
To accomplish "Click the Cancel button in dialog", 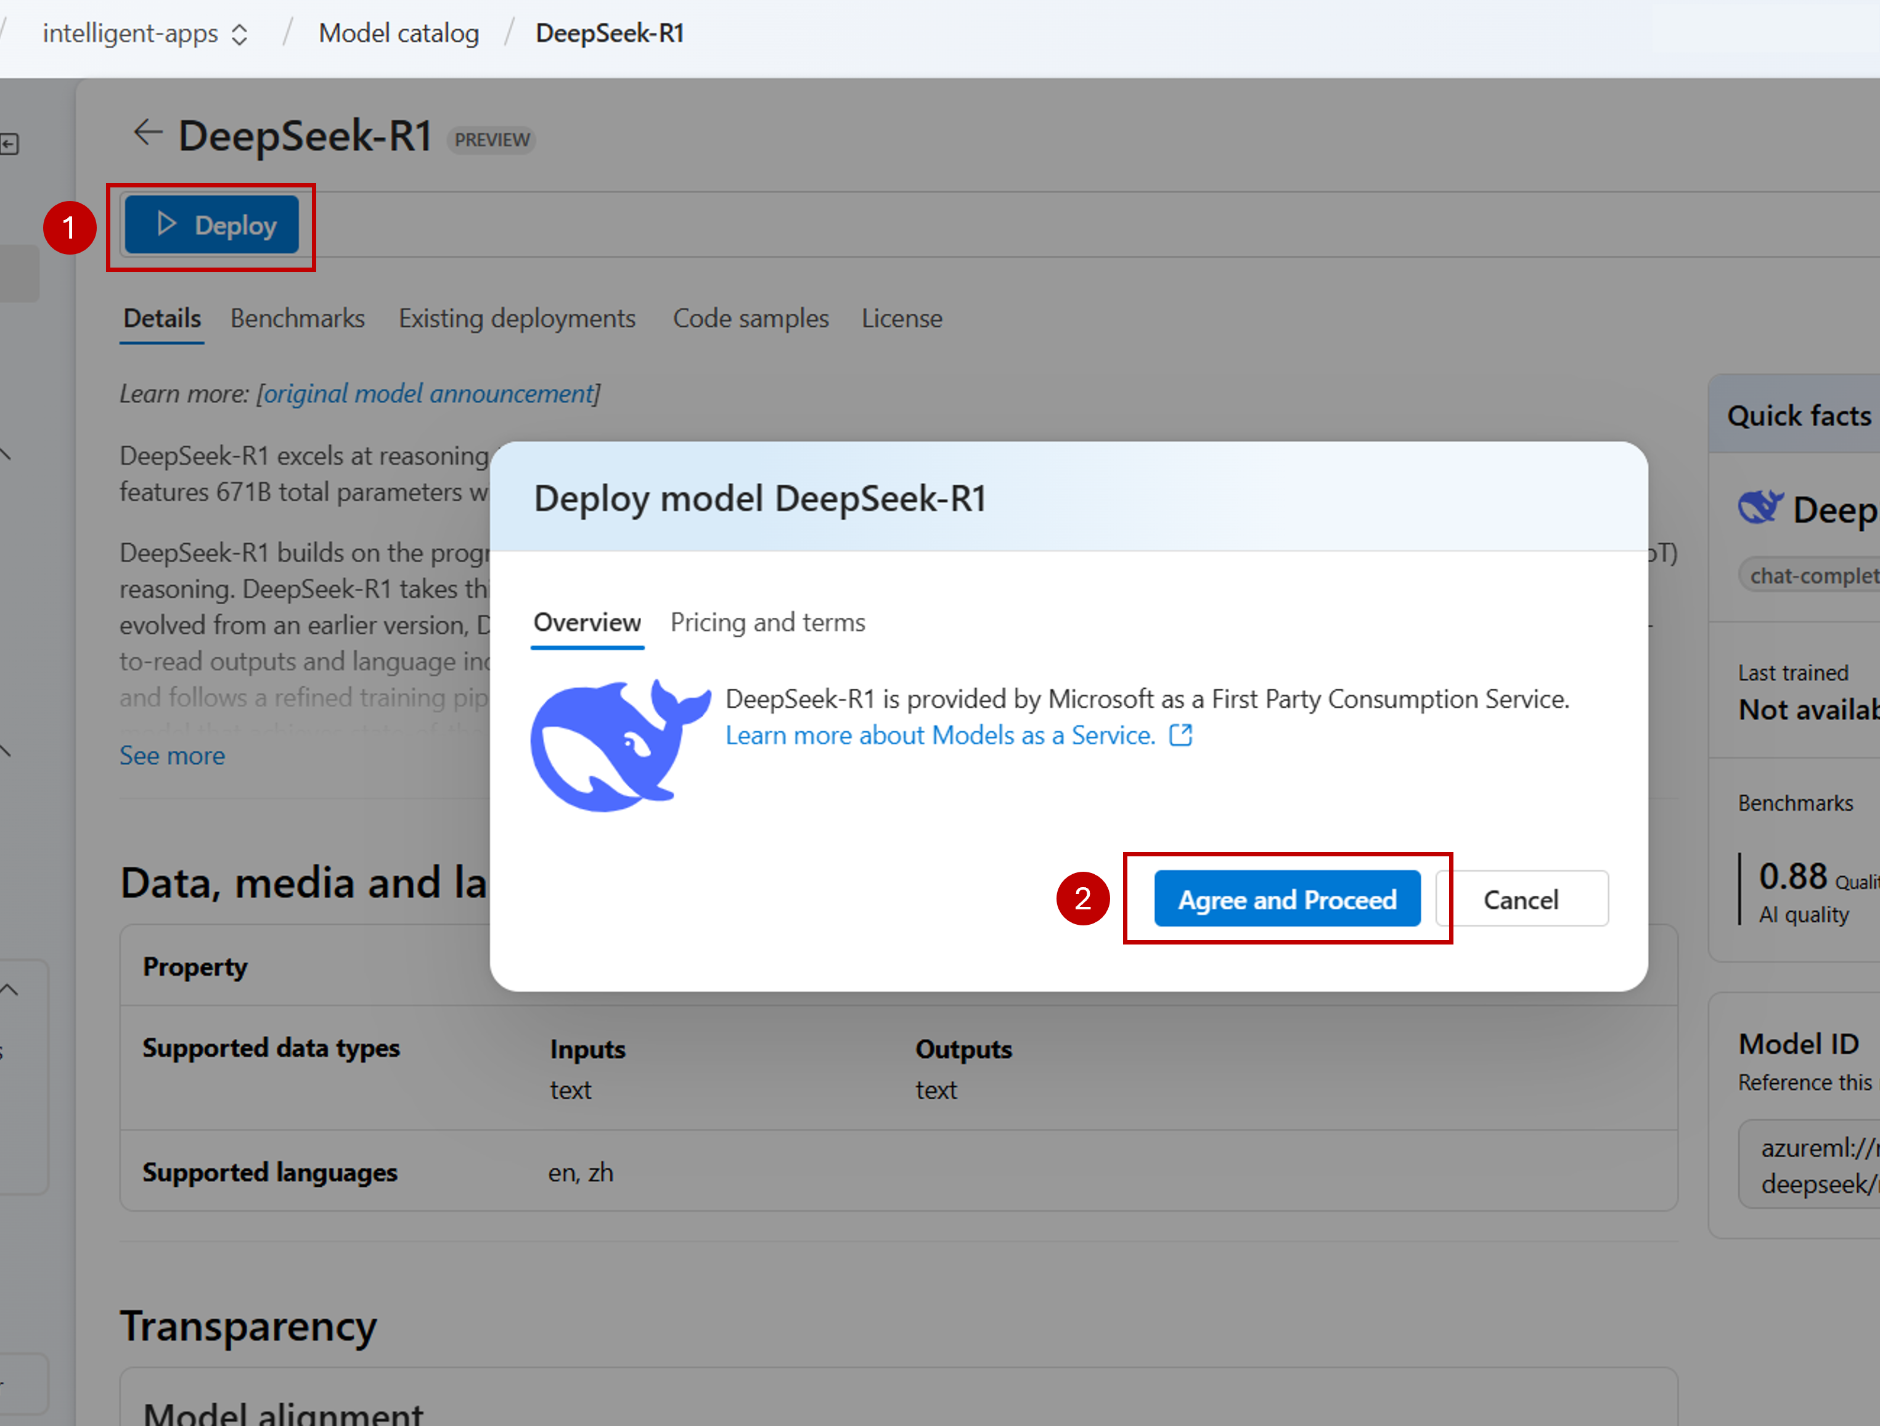I will click(x=1521, y=899).
